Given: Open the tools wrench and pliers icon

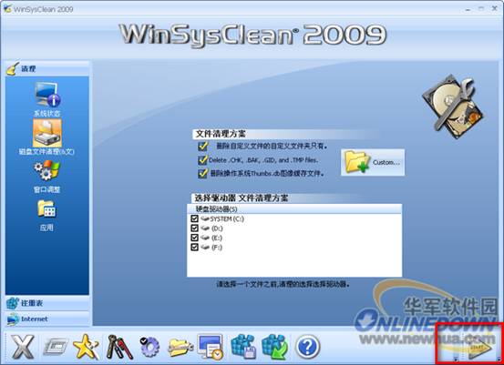Looking at the screenshot, I should (119, 347).
